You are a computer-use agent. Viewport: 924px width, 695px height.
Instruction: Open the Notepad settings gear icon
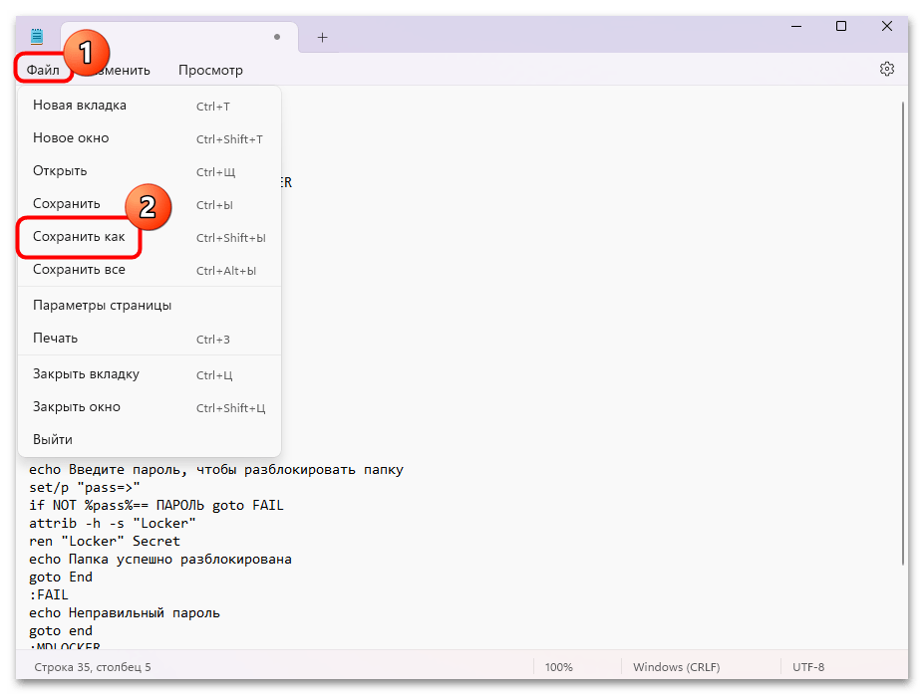[x=886, y=70]
